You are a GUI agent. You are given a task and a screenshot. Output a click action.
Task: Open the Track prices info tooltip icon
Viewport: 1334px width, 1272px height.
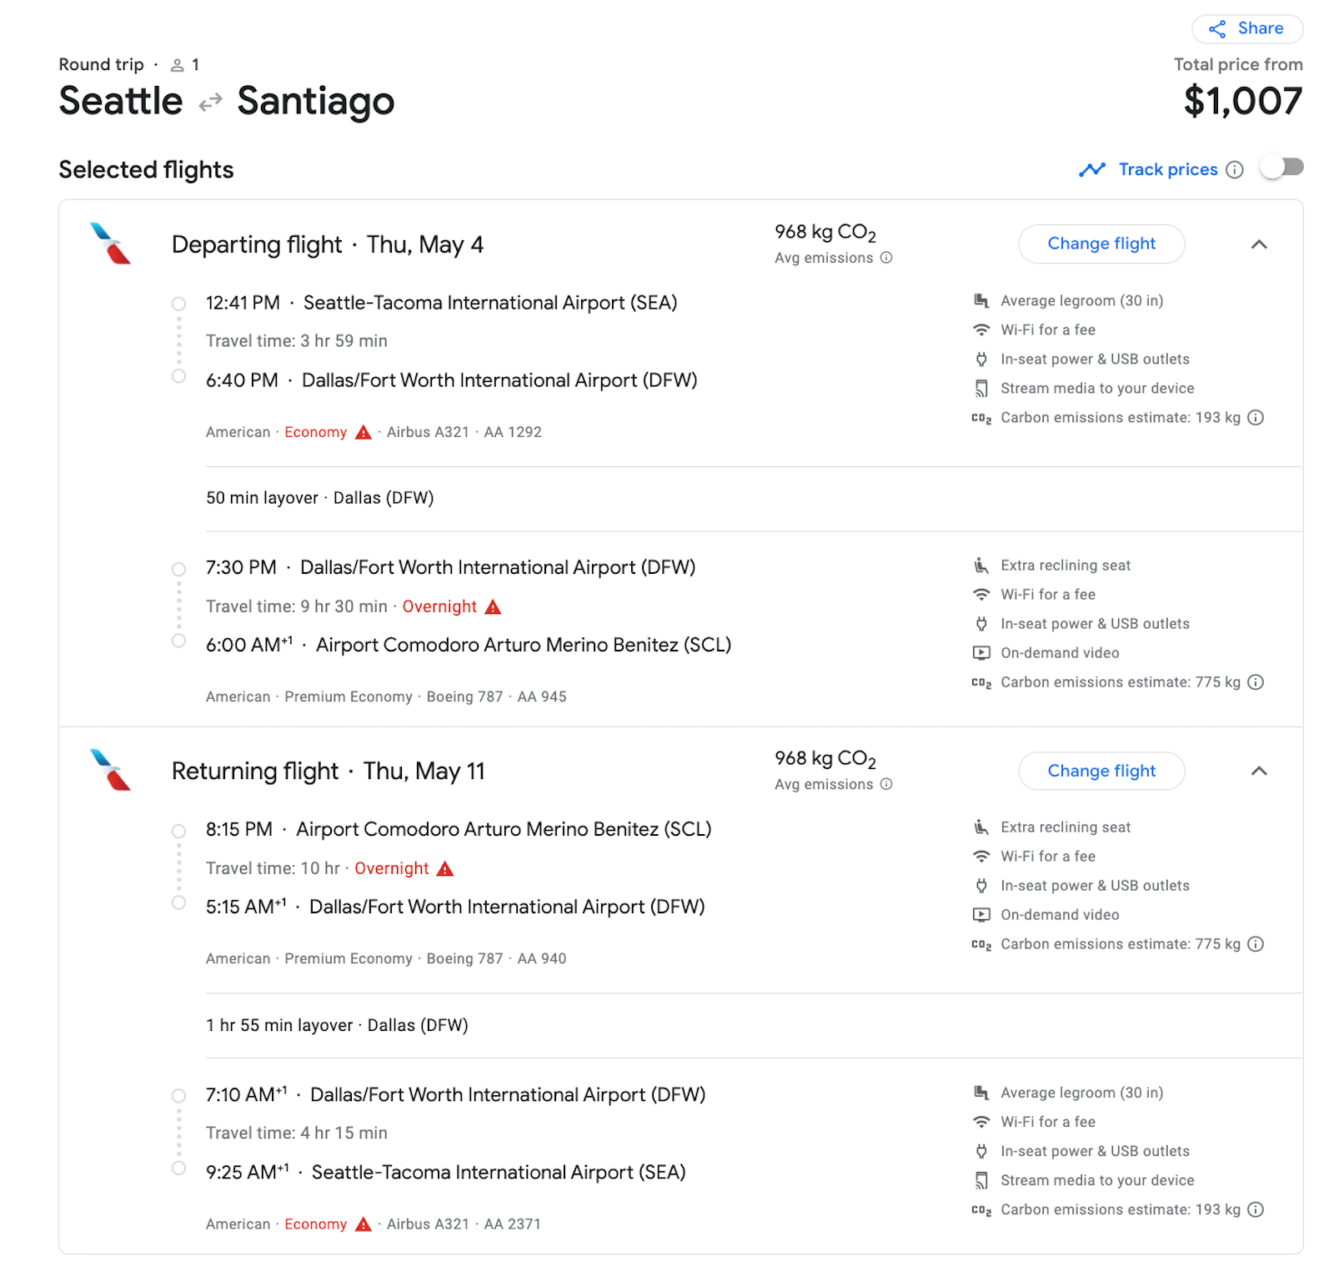[1235, 169]
